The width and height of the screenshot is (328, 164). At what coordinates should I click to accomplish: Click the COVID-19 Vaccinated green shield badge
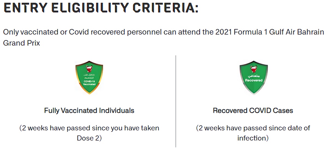click(x=89, y=77)
